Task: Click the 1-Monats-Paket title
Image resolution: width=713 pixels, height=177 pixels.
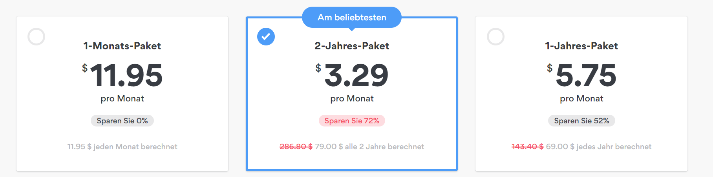Action: point(122,46)
